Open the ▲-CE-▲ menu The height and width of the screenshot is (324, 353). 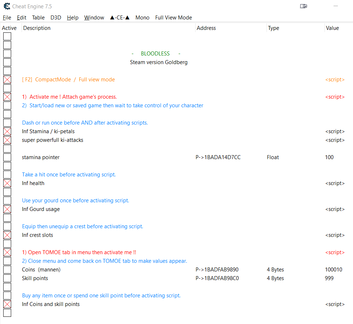pos(120,18)
